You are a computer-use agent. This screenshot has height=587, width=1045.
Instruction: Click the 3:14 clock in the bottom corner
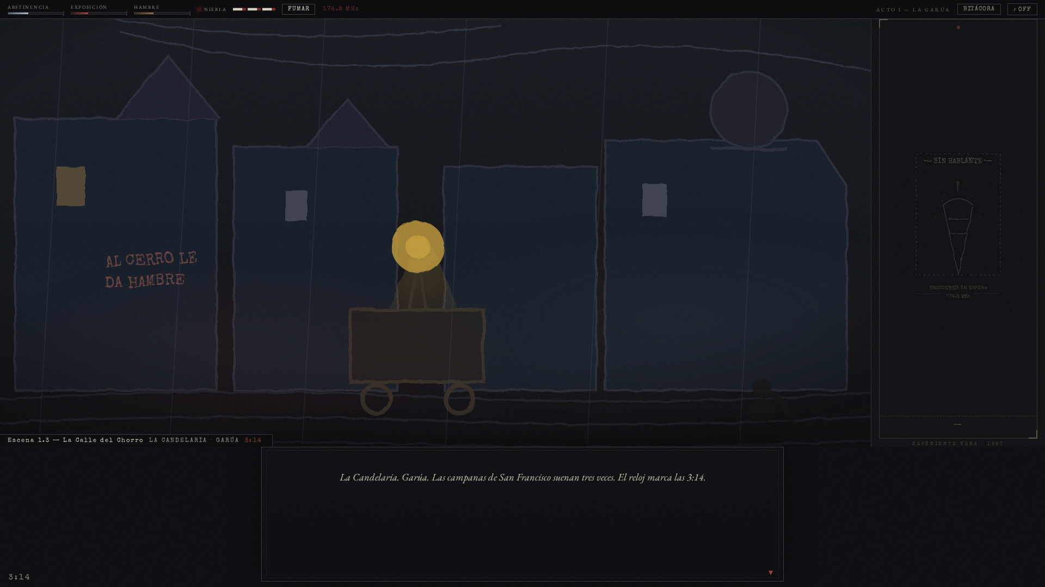tap(19, 577)
